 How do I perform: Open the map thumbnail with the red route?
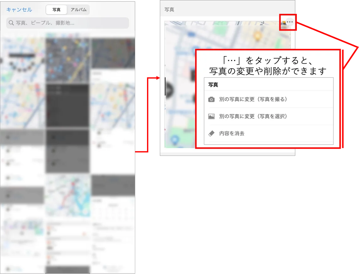pyautogui.click(x=68, y=196)
